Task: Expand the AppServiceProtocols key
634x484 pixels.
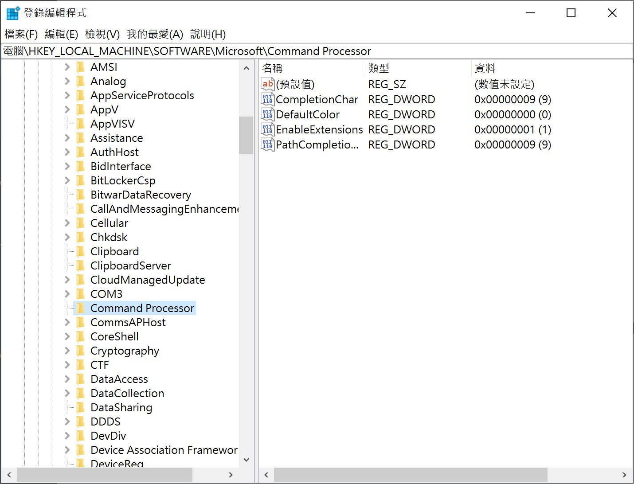Action: pos(67,95)
